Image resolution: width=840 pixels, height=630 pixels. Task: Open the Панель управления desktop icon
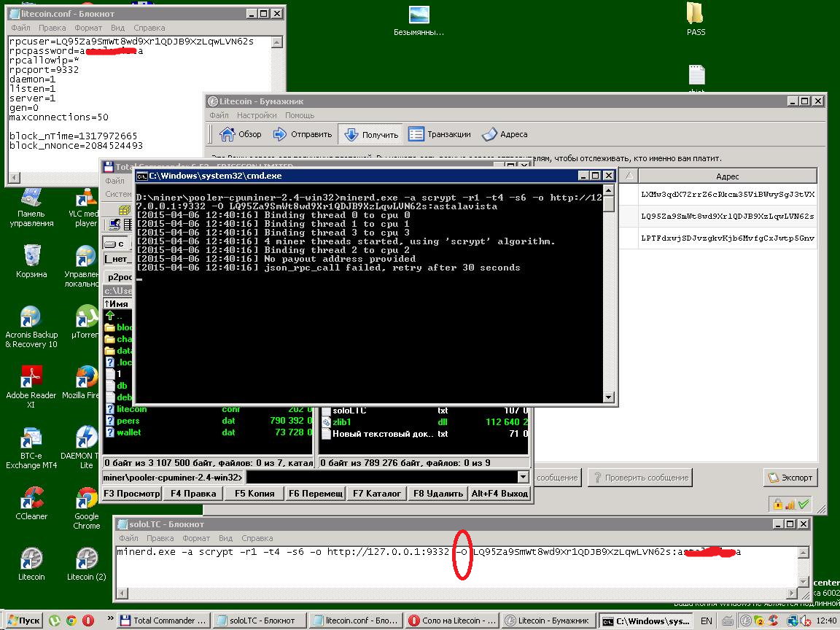coord(31,209)
